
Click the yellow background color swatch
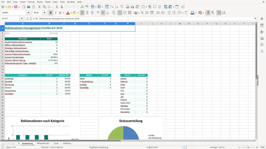[x=74, y=13]
